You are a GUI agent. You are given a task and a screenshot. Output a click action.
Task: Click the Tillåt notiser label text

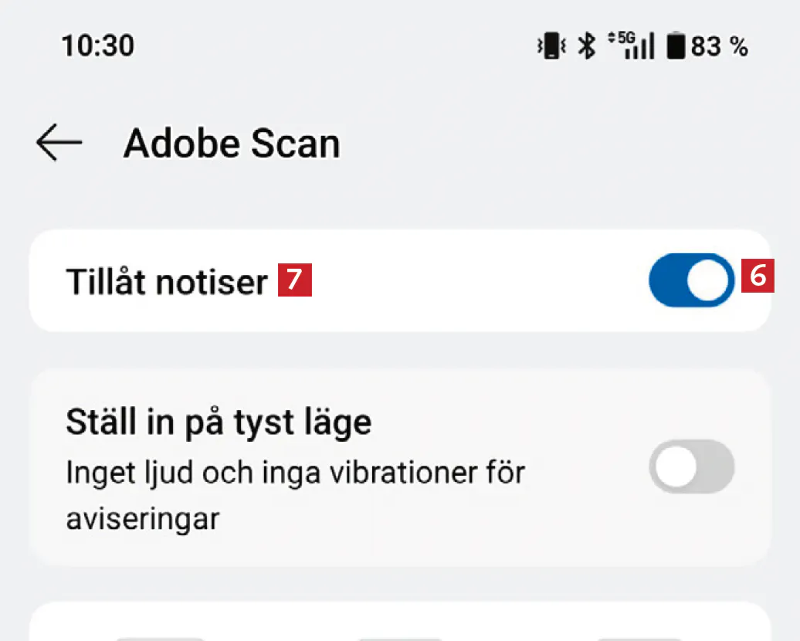(166, 282)
